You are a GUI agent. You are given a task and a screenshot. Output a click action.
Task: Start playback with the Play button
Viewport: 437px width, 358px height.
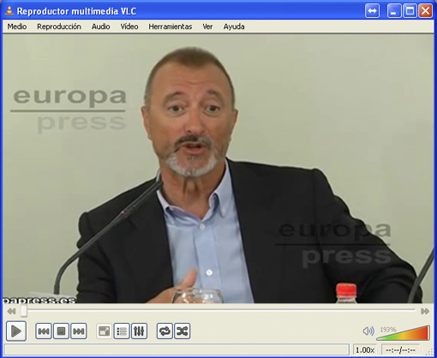coord(16,331)
